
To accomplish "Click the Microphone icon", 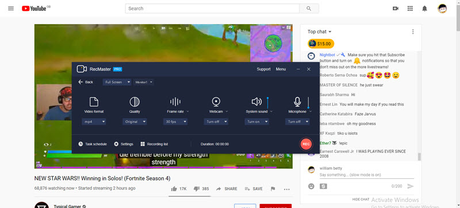I will [297, 102].
